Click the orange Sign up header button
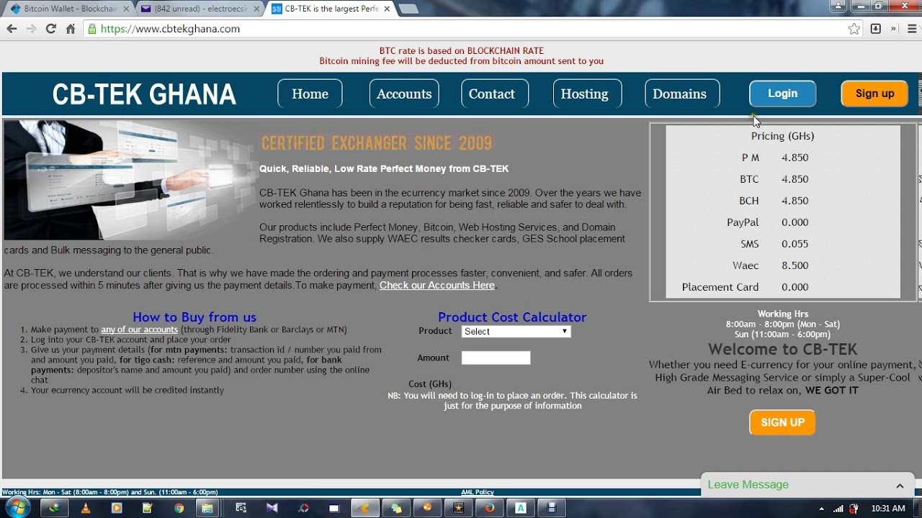Screen dimensions: 922x518 pyautogui.click(x=874, y=94)
